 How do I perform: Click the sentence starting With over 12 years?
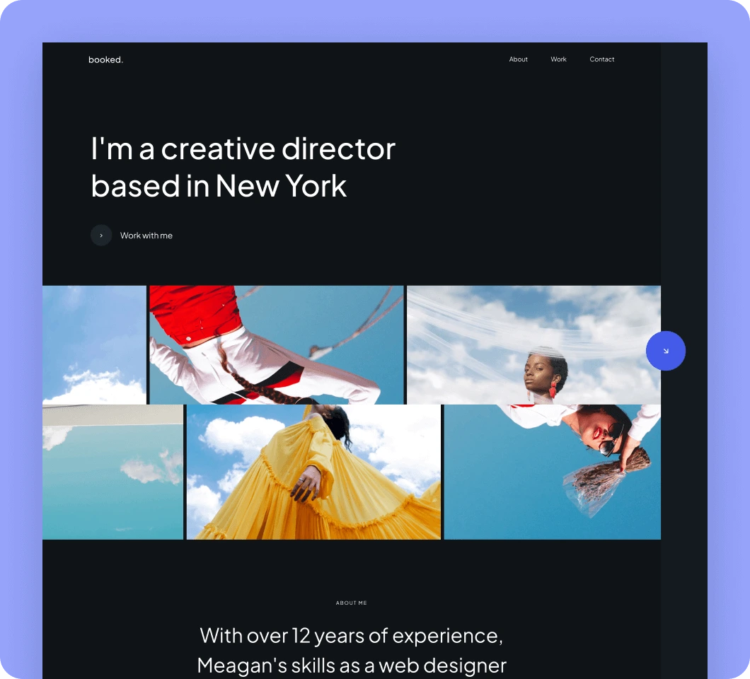(x=351, y=635)
